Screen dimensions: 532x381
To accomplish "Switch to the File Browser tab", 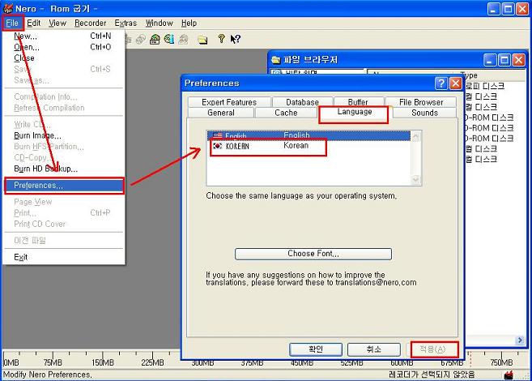I will pos(421,102).
